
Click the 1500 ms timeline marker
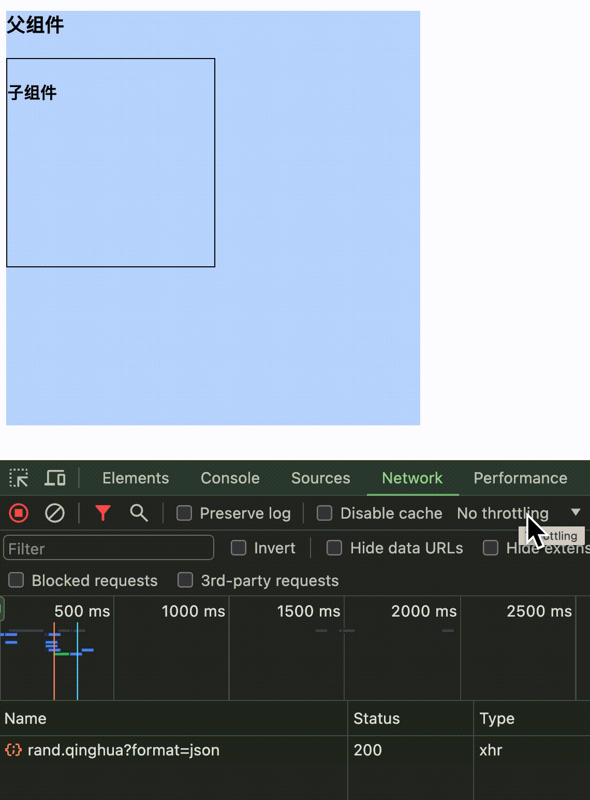309,611
